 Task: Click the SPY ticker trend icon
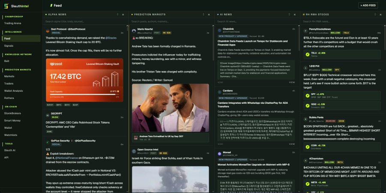[308, 96]
